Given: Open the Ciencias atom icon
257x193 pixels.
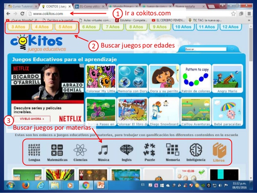Looking at the screenshot, I should coord(80,150).
